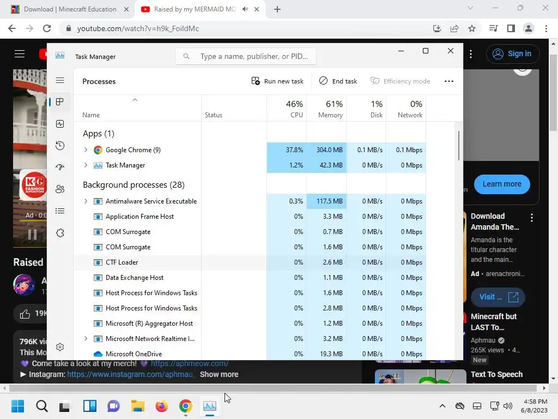
Task: Bookmark this page with star icon
Action: (x=472, y=28)
